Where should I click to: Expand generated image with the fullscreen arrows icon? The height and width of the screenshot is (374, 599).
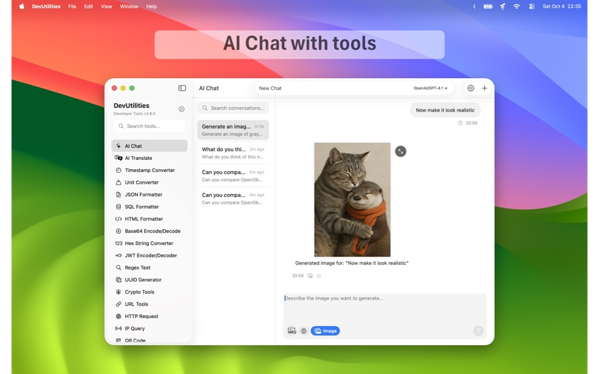tap(400, 152)
